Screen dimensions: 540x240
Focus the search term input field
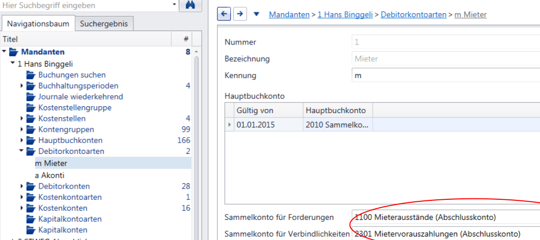pos(85,5)
